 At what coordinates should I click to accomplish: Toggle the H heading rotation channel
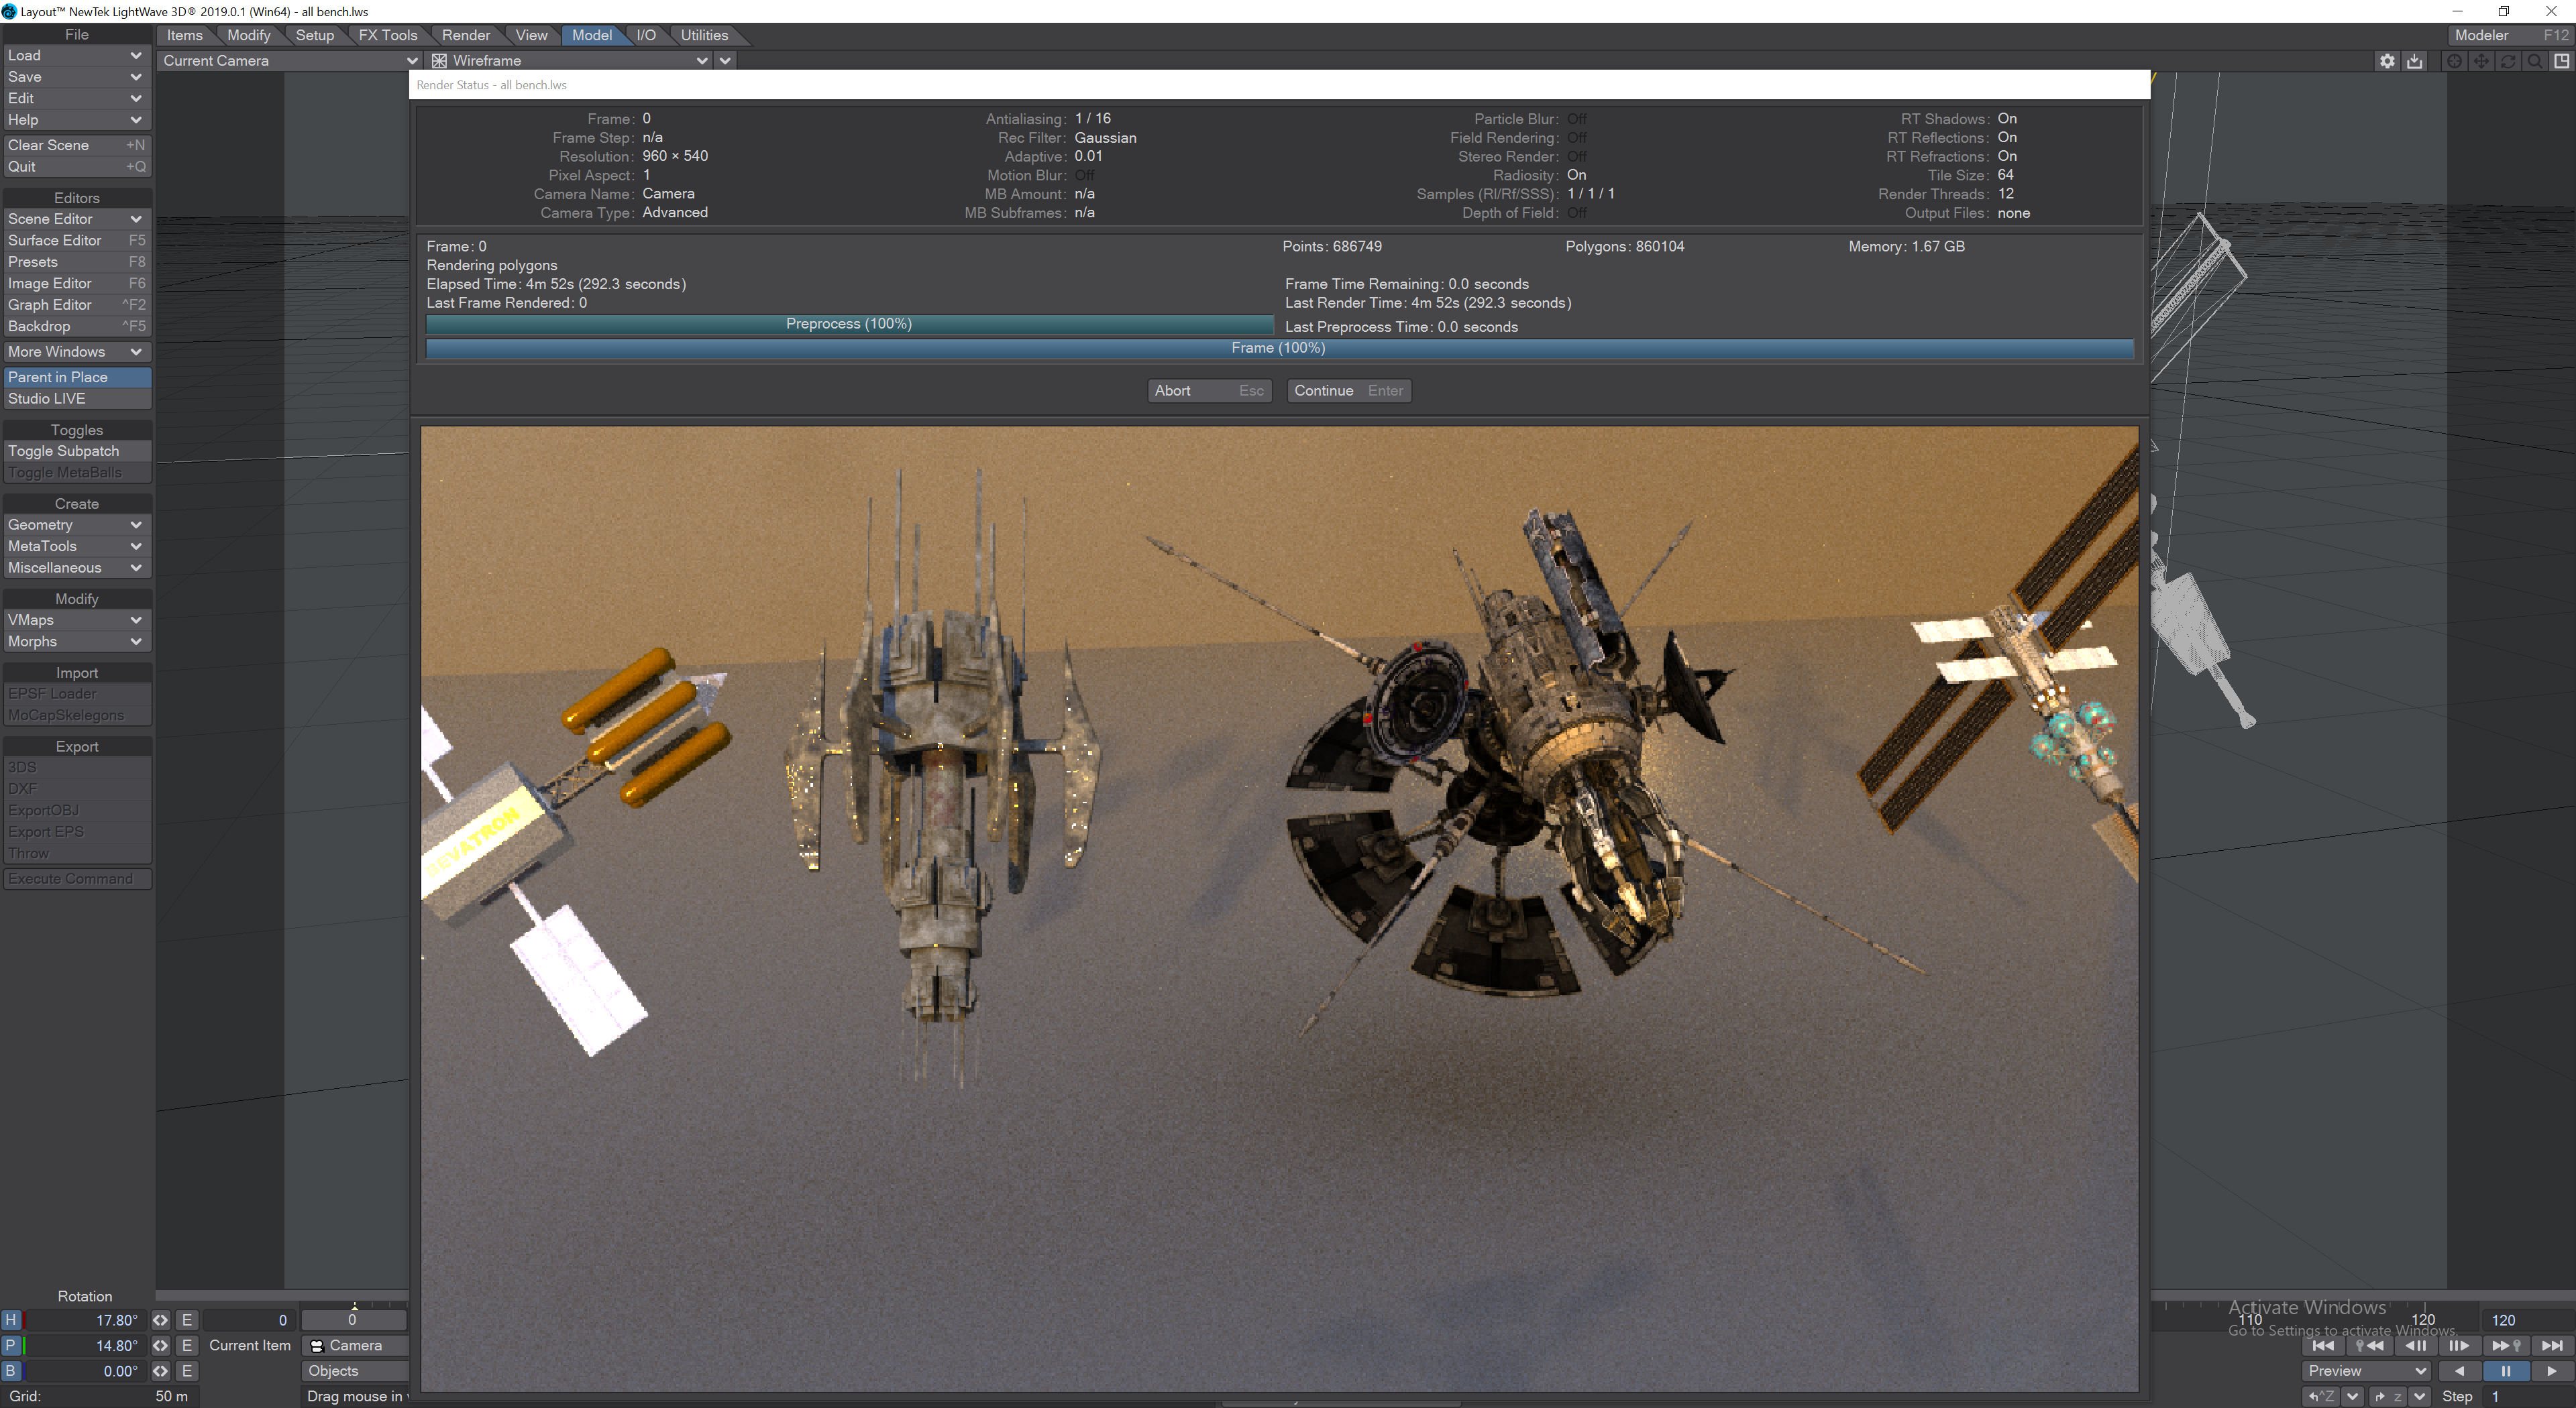coord(11,1320)
